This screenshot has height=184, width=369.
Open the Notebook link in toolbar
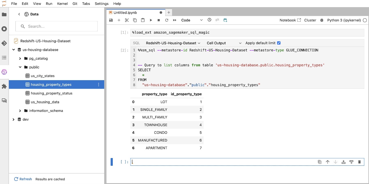point(290,20)
